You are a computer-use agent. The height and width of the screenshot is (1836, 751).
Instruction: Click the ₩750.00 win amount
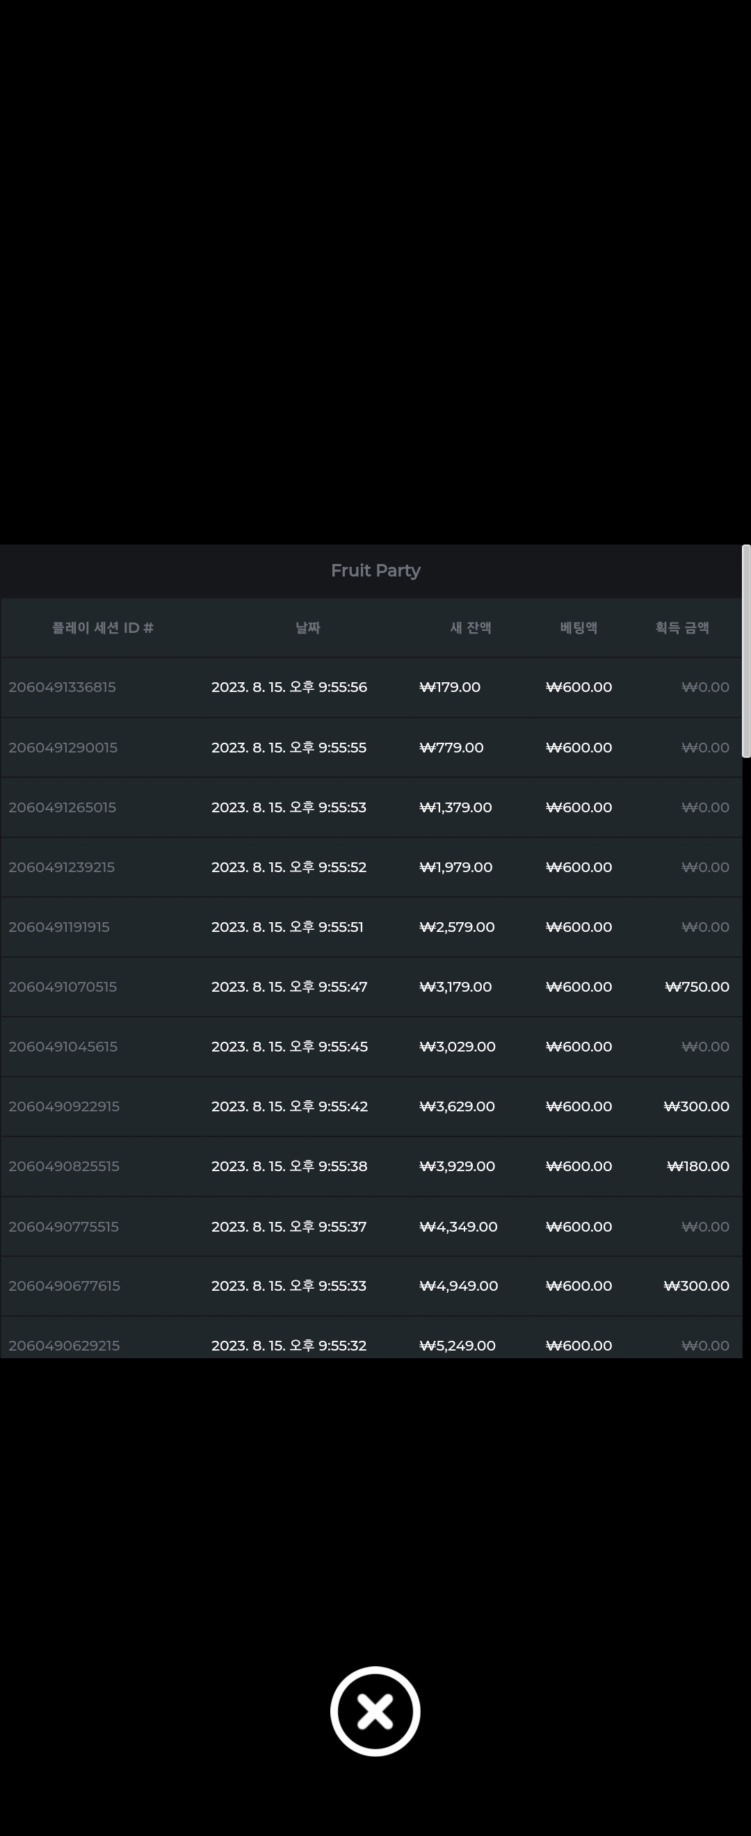[x=697, y=987]
